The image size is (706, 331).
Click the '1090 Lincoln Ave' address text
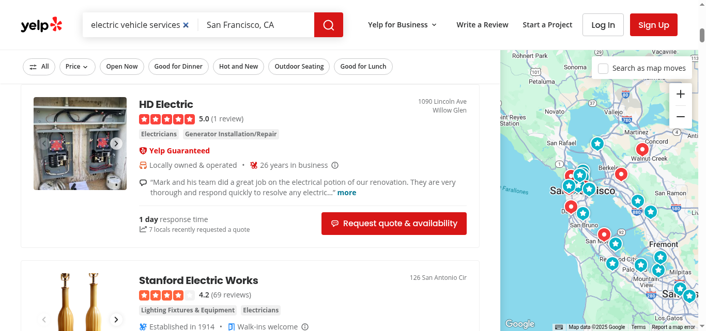(442, 102)
